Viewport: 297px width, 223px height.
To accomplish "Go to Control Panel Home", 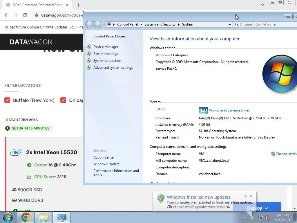I will [x=109, y=36].
